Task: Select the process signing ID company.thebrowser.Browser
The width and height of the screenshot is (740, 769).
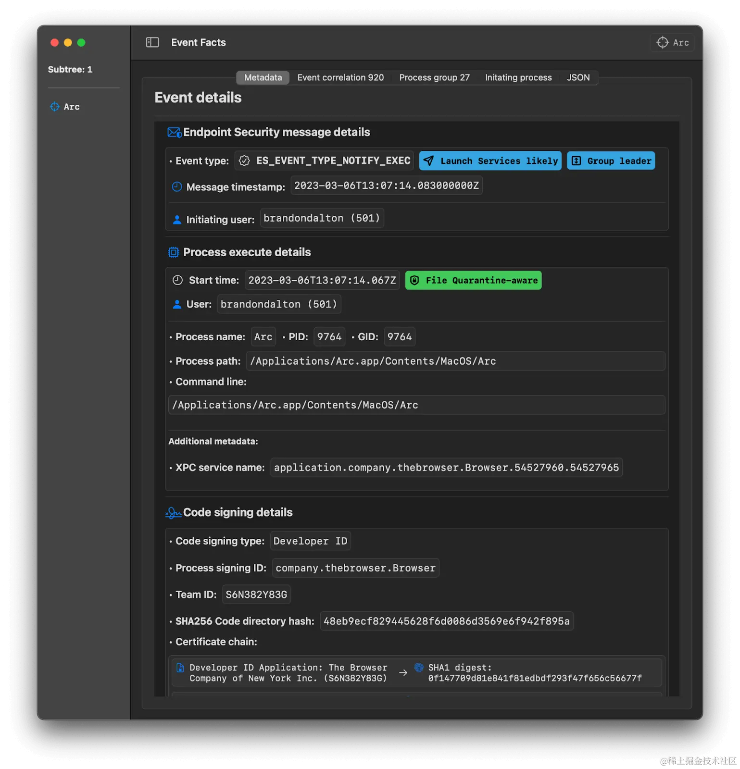Action: 356,568
